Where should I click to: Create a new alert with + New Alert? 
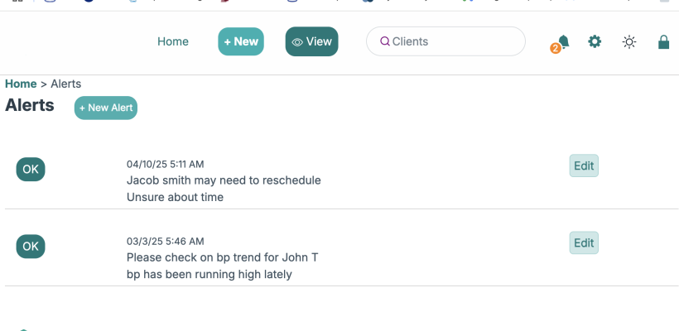(106, 108)
